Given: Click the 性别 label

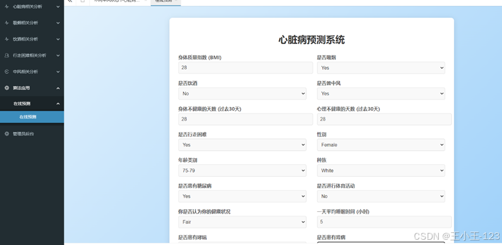Looking at the screenshot, I should tap(322, 135).
